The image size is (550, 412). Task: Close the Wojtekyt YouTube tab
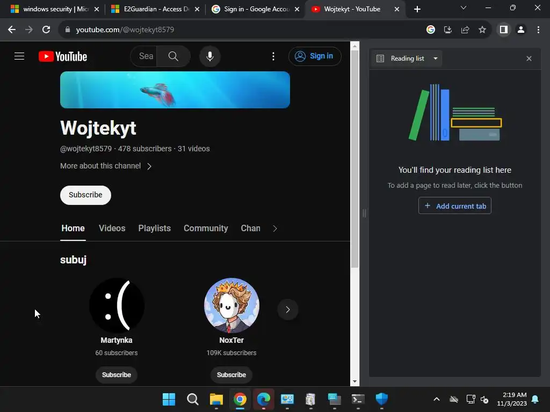click(397, 9)
